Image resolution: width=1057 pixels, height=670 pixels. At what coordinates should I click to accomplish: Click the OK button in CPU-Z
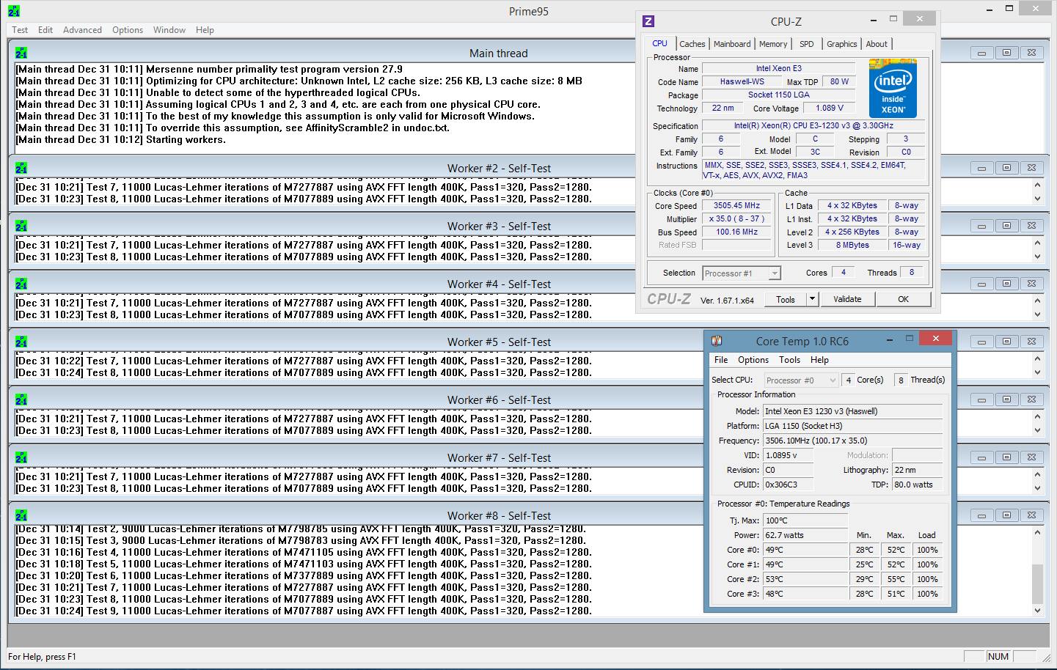(x=903, y=299)
